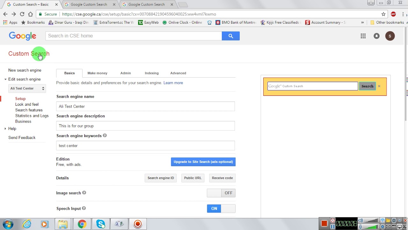Open Look and feel in the sidebar
Screen dimensions: 408x230
coord(27,104)
